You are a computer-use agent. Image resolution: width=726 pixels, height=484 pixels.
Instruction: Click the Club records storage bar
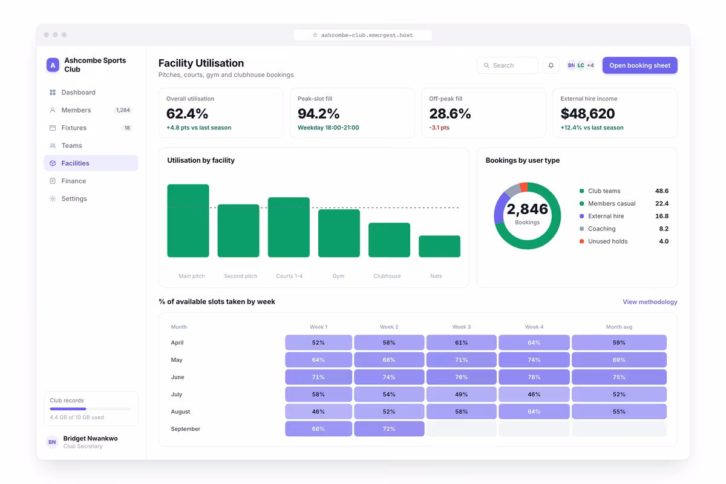coord(91,409)
